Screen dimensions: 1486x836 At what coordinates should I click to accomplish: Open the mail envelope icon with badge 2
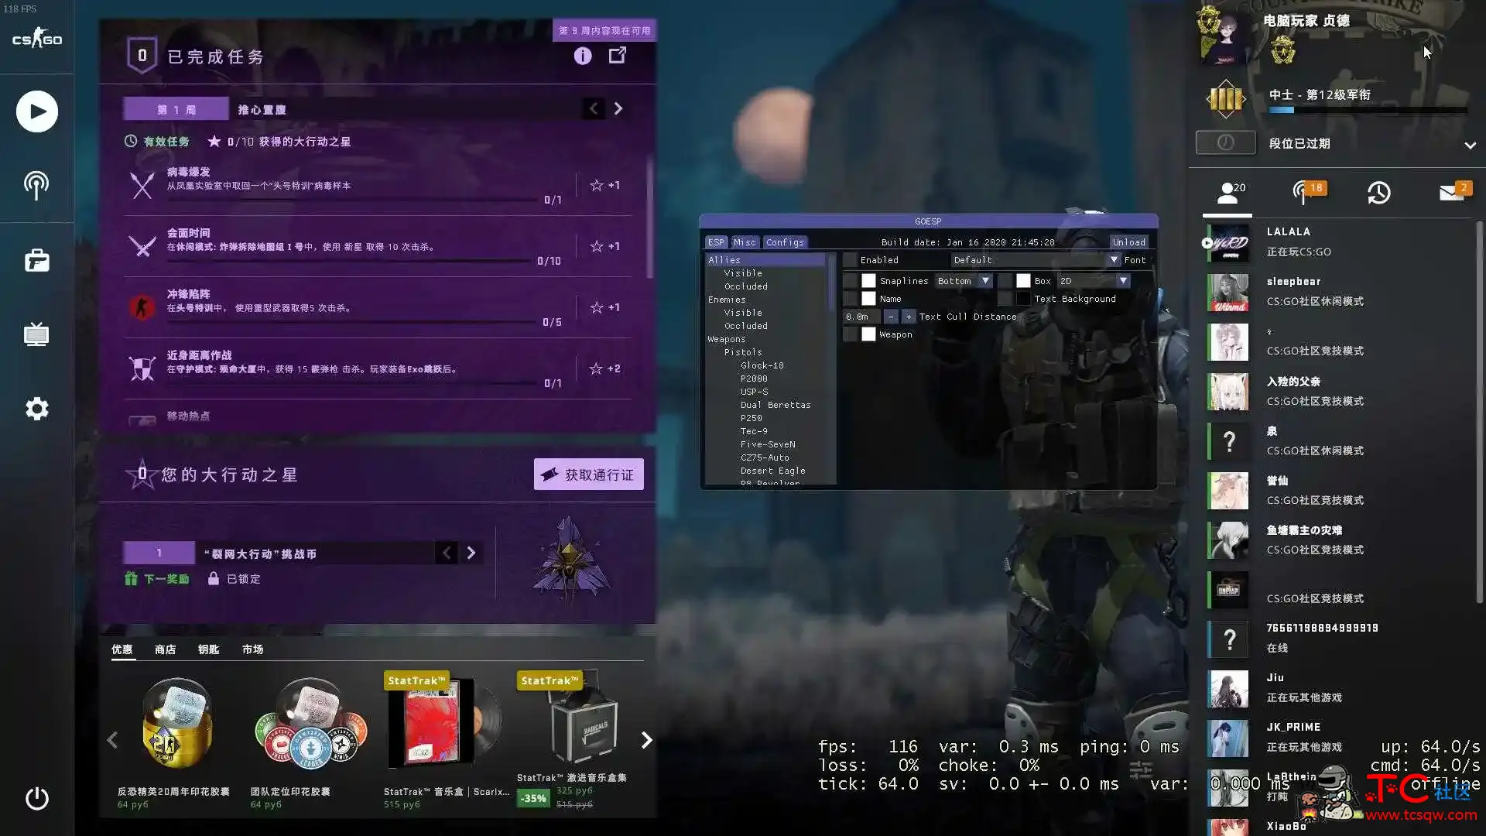(1454, 191)
